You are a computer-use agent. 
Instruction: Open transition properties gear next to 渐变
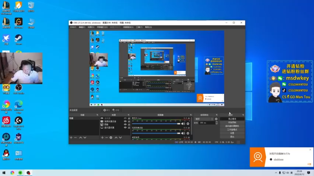(216, 119)
